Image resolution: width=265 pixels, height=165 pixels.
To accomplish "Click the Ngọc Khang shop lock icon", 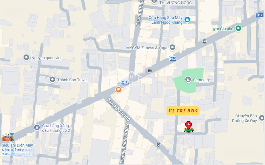I will tap(187, 20).
